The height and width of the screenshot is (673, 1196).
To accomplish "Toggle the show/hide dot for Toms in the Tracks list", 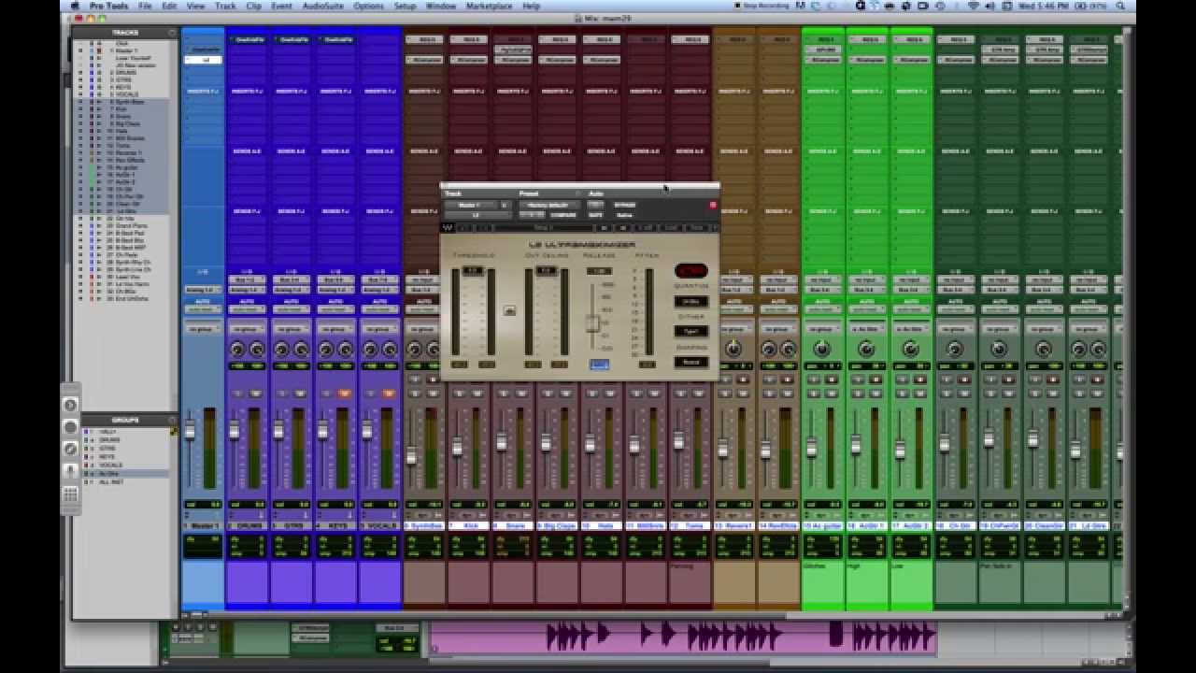I will pos(80,146).
